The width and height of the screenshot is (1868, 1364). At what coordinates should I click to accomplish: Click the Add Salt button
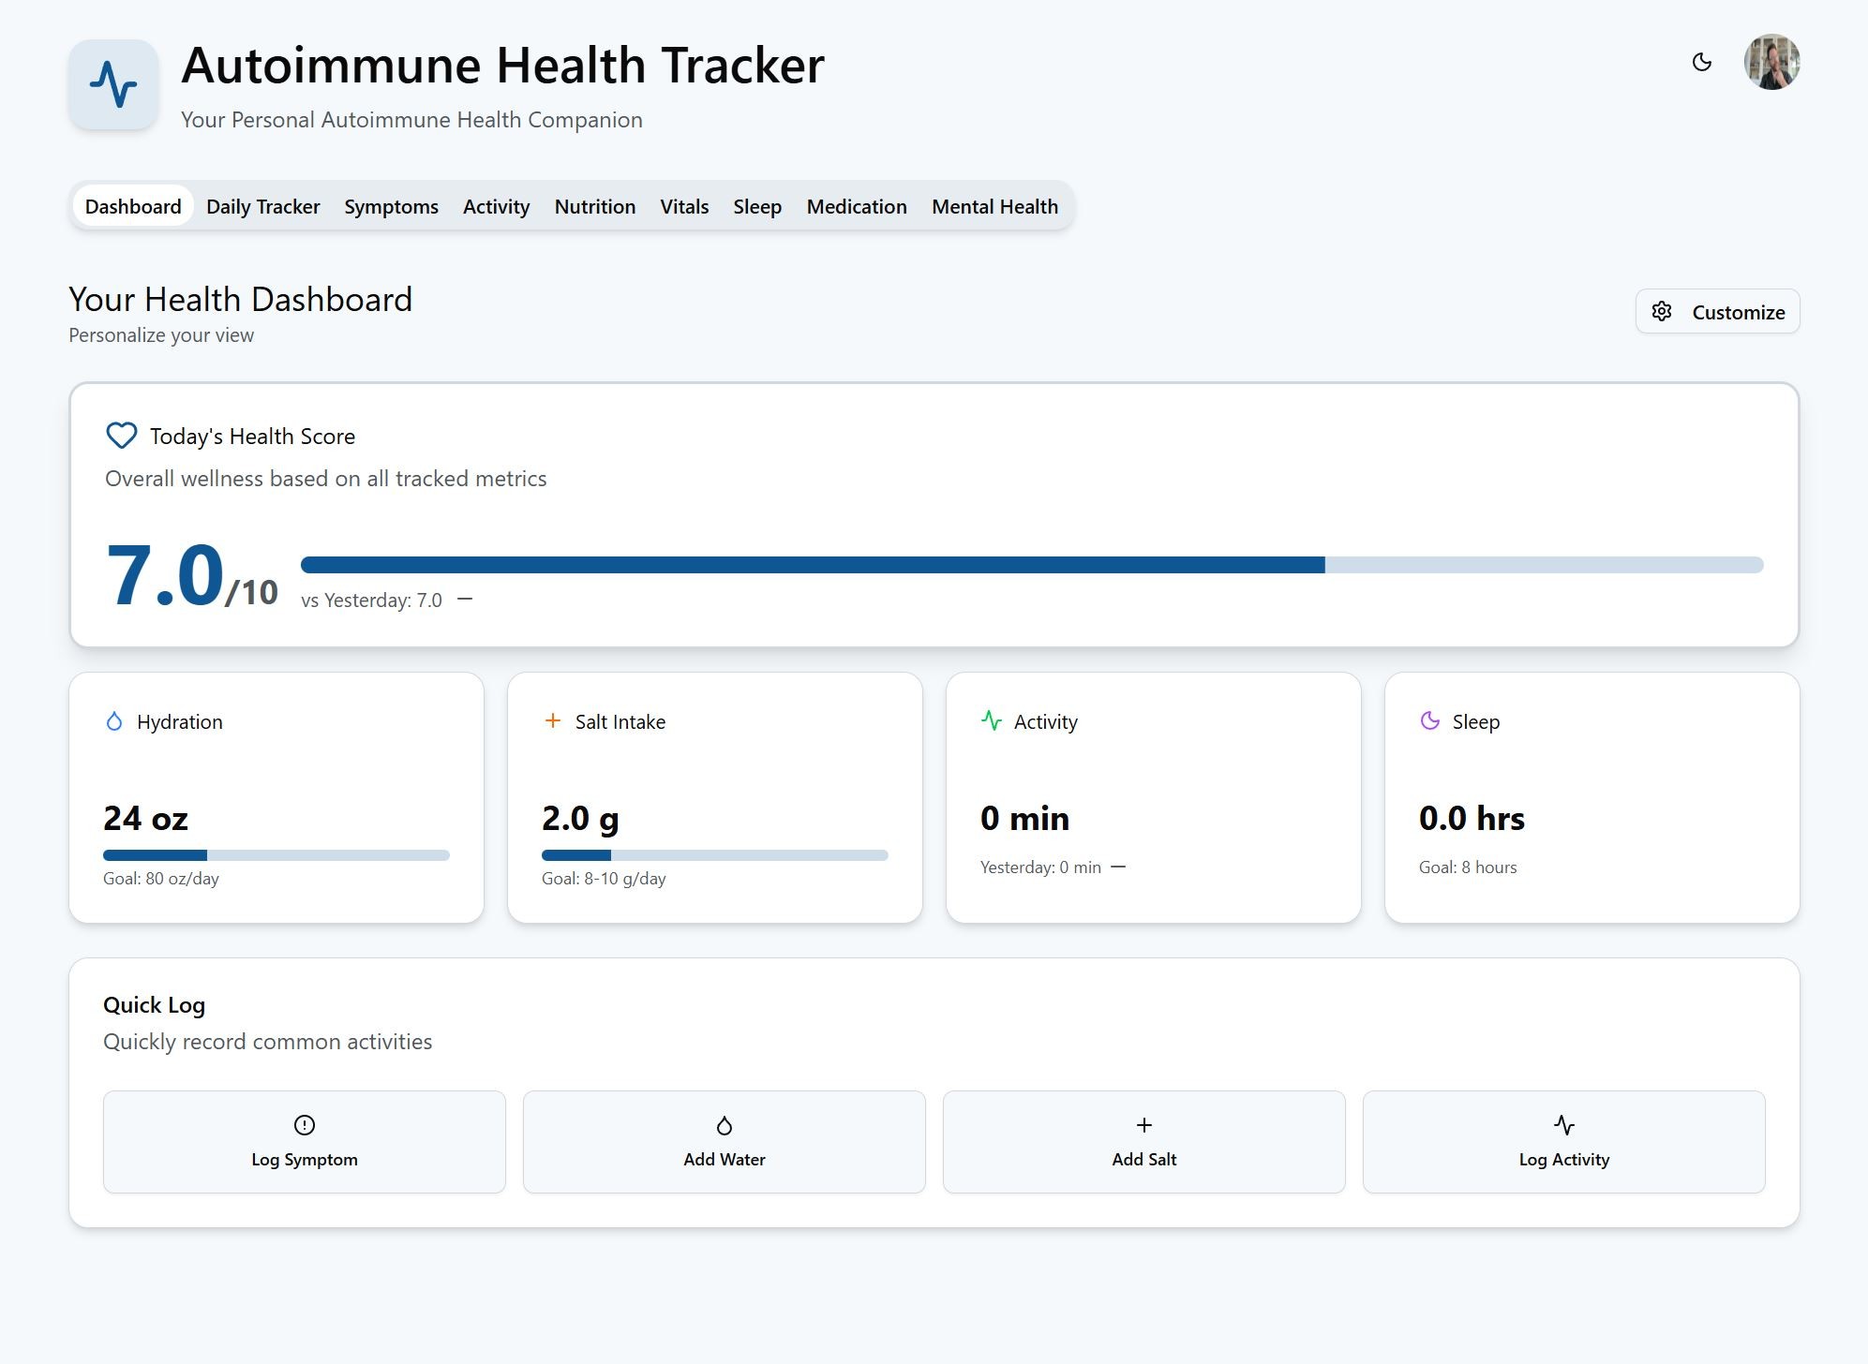point(1143,1142)
